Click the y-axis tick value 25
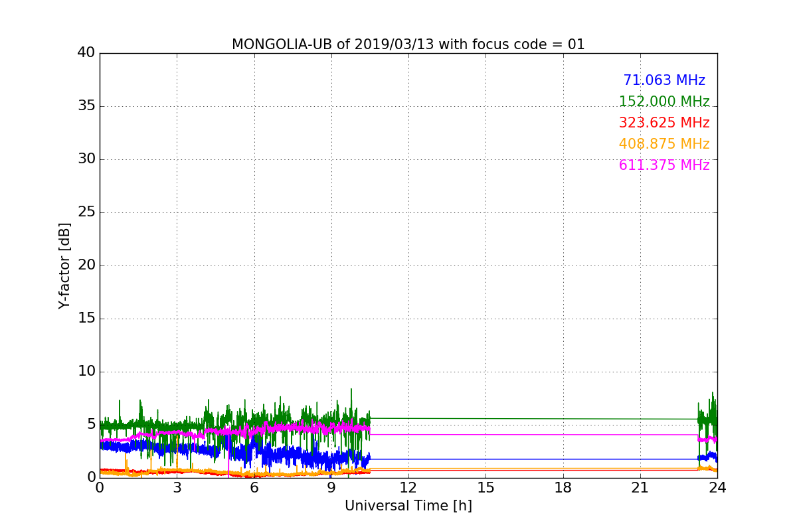Image resolution: width=797 pixels, height=531 pixels. (86, 212)
